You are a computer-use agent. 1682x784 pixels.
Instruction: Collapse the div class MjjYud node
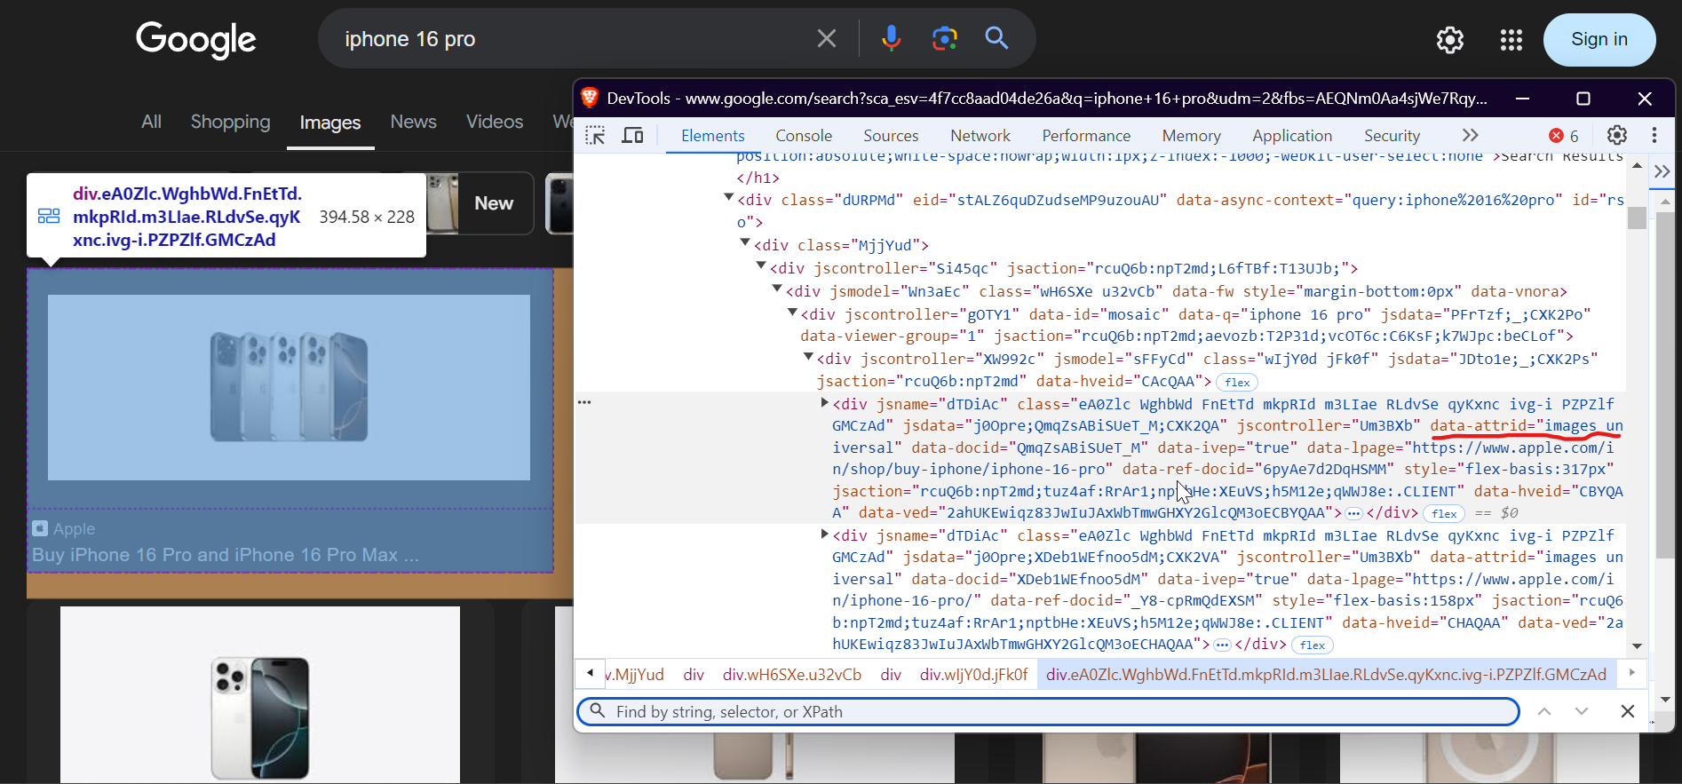pos(745,242)
